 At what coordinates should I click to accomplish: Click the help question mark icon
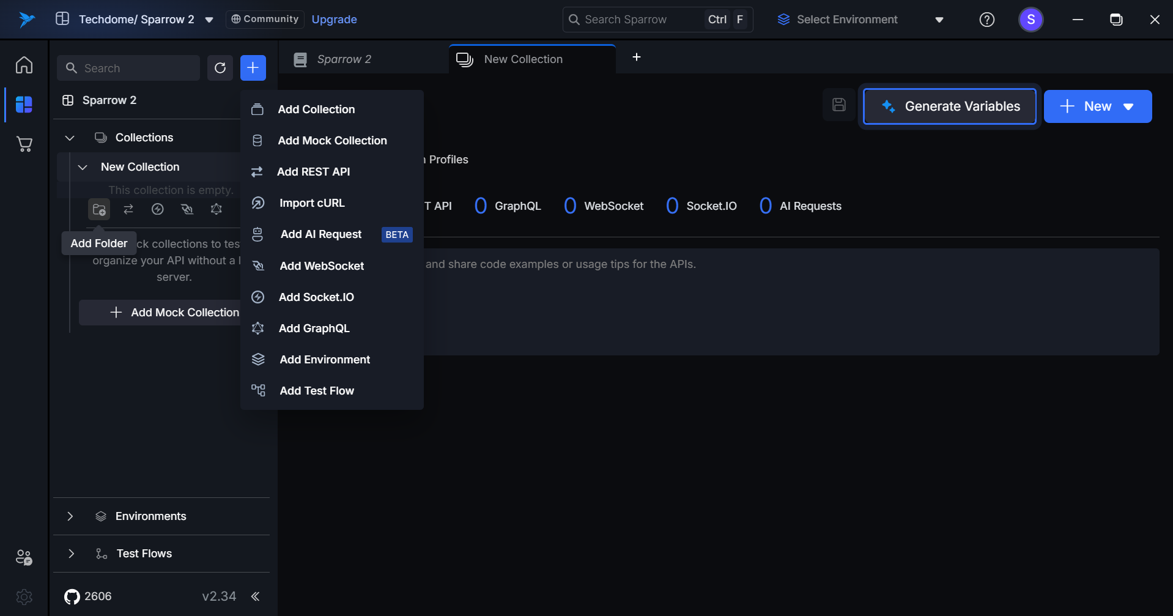(x=986, y=20)
